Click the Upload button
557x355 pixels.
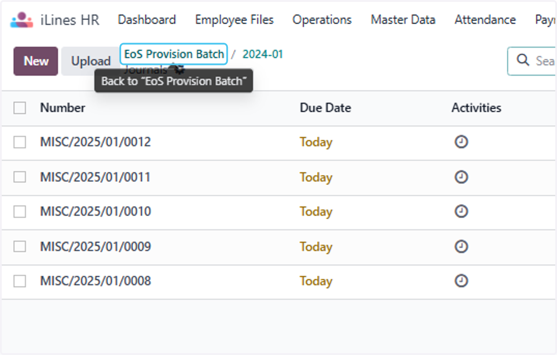[91, 61]
